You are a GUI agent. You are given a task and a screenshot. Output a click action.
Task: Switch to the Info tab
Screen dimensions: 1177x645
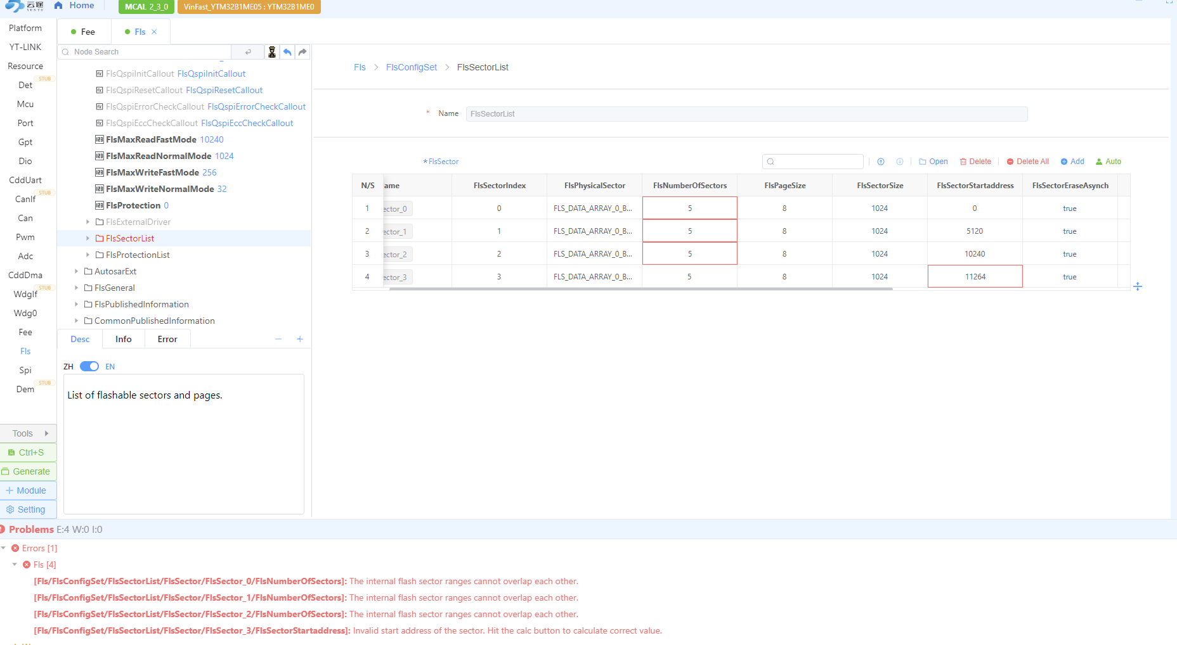124,339
